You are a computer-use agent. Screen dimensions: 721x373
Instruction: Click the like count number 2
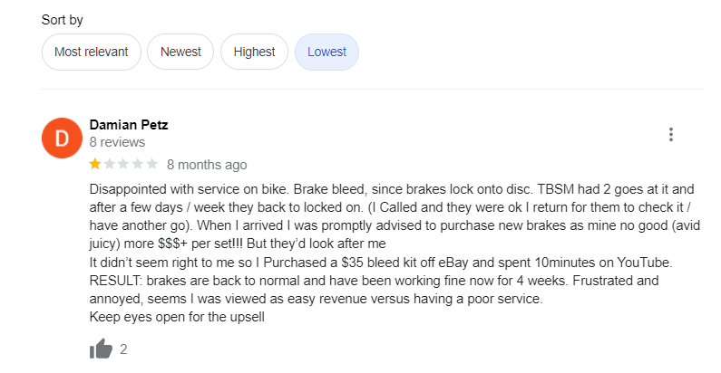(123, 349)
